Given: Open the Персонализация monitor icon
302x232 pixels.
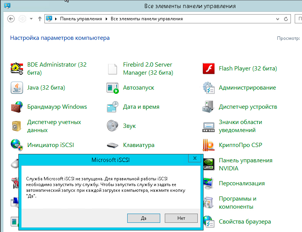Looking at the screenshot, I should point(208,183).
